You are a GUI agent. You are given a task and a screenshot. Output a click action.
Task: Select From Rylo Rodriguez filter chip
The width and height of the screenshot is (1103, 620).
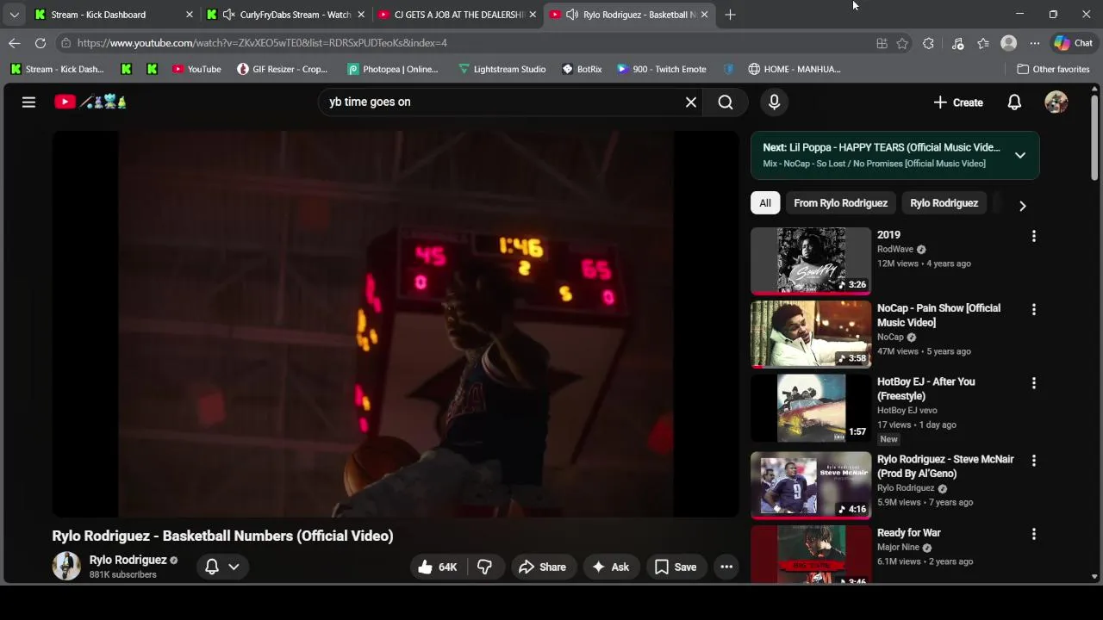pyautogui.click(x=840, y=203)
